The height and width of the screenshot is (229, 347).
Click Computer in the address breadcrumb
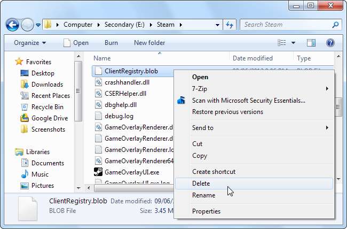[x=78, y=25]
